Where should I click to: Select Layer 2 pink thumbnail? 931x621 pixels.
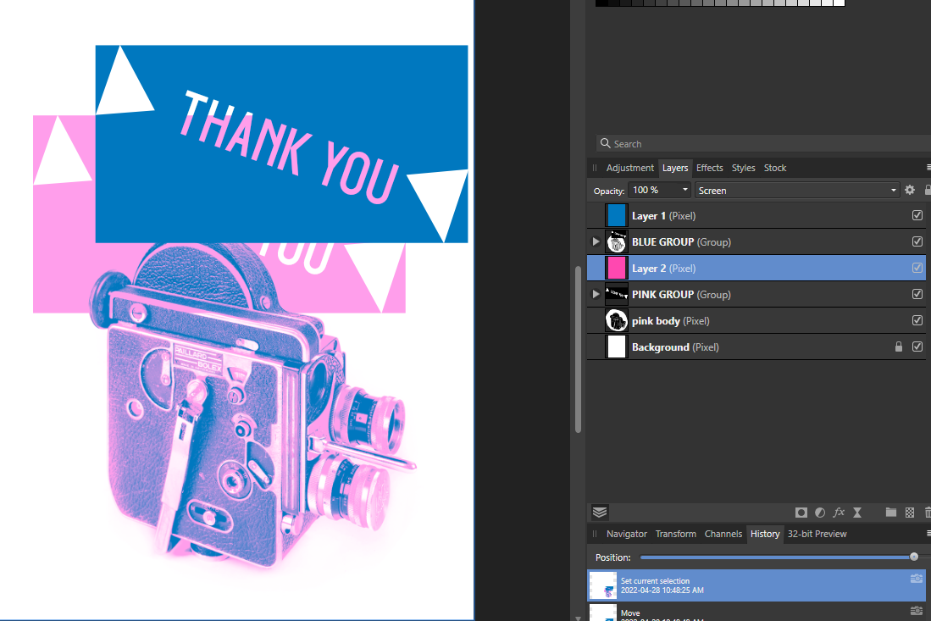tap(617, 268)
